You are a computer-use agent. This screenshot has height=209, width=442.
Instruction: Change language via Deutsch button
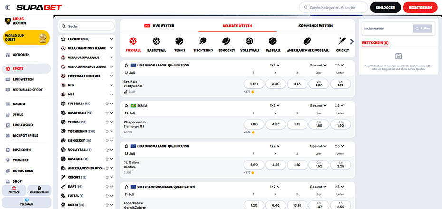click(x=14, y=190)
